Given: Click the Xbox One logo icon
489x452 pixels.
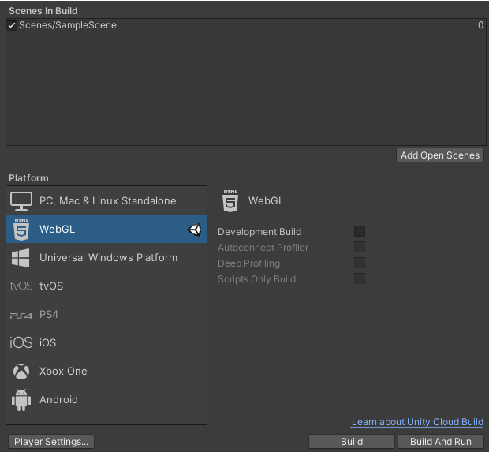Looking at the screenshot, I should (21, 372).
